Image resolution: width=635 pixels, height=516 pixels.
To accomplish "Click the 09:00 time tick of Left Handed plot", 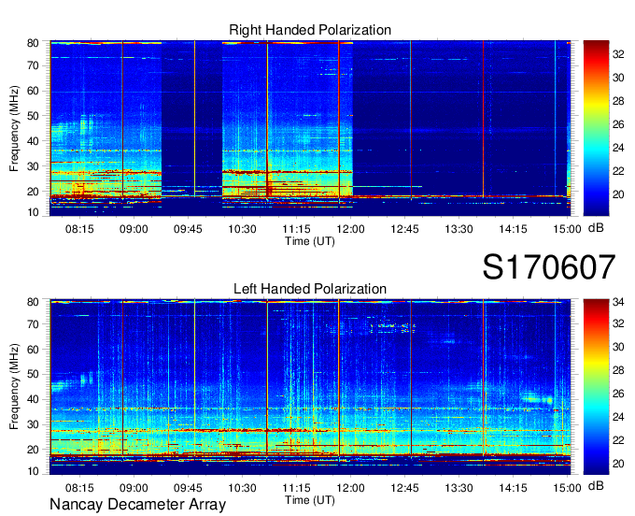I will pyautogui.click(x=134, y=488).
